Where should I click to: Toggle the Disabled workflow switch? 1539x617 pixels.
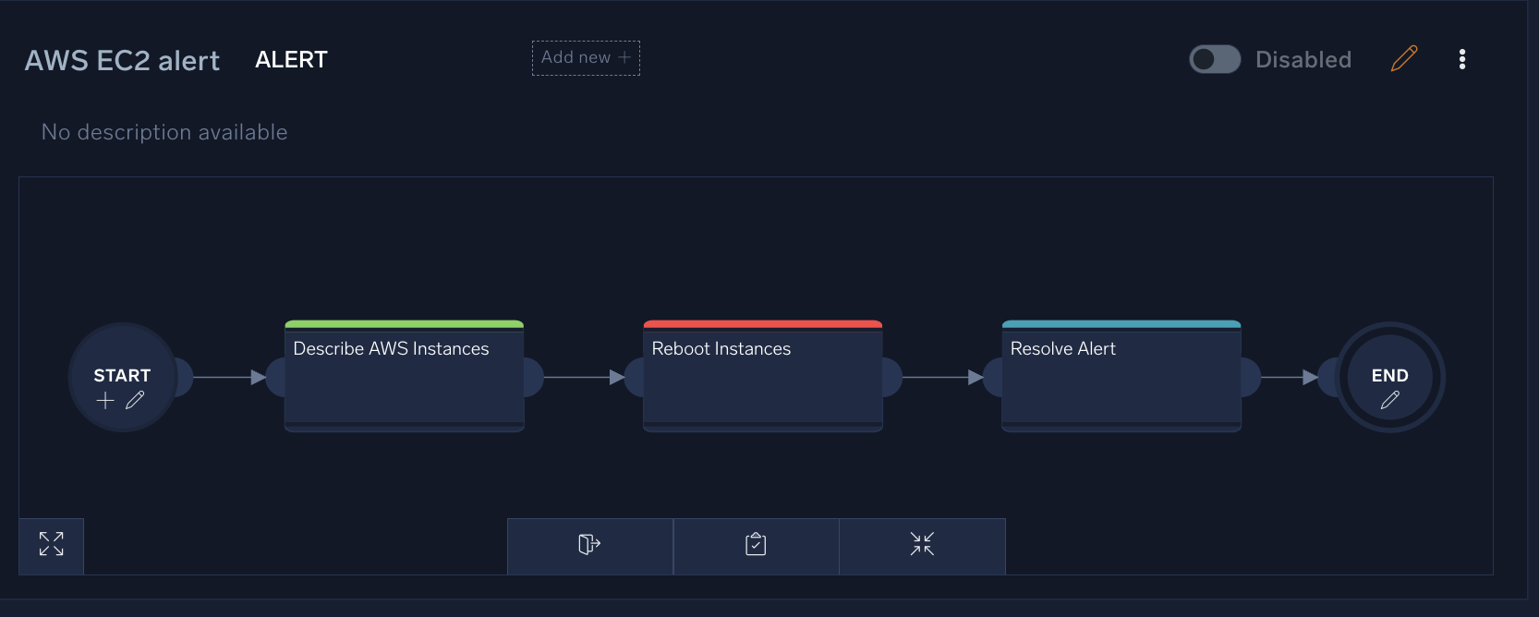point(1214,59)
